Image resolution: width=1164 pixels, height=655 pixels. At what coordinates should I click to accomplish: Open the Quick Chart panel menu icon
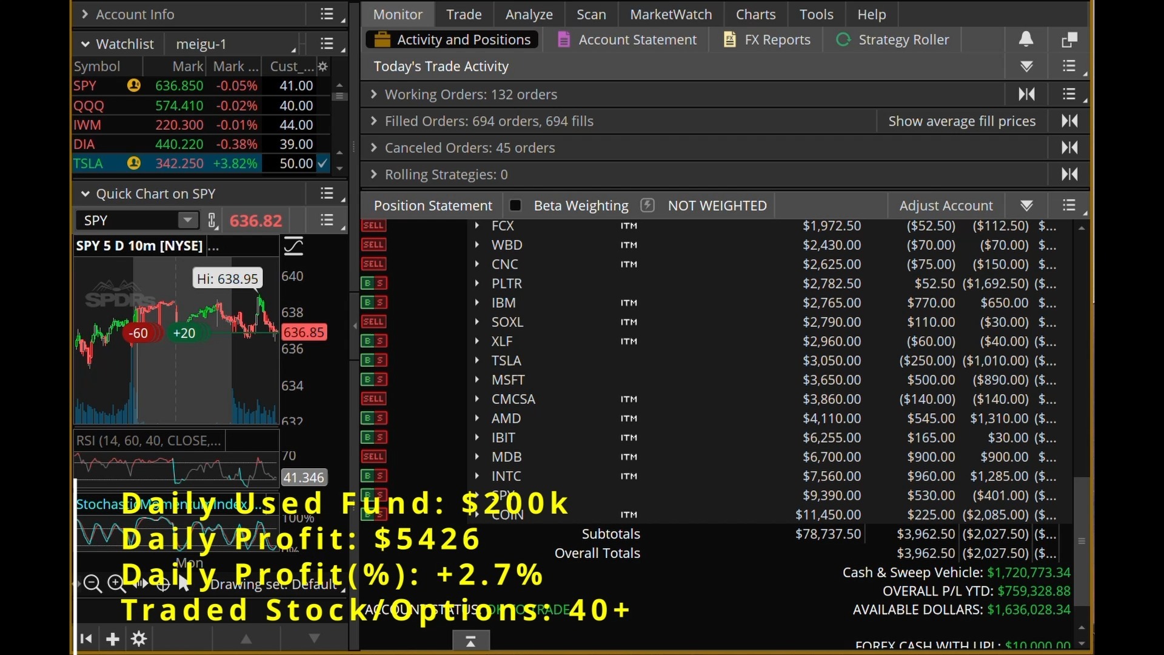pos(327,193)
